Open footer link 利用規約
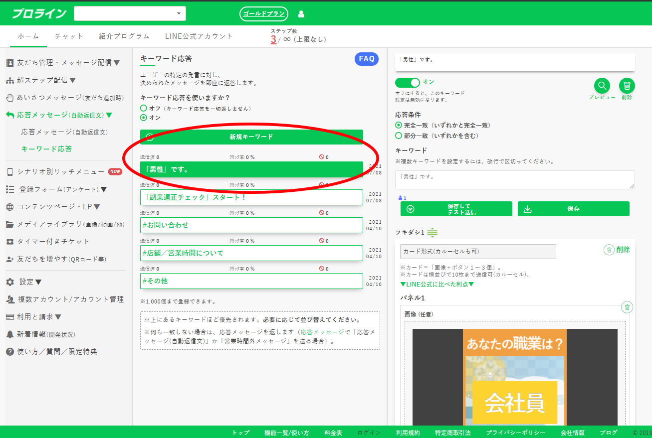This screenshot has width=652, height=438. pos(408,433)
